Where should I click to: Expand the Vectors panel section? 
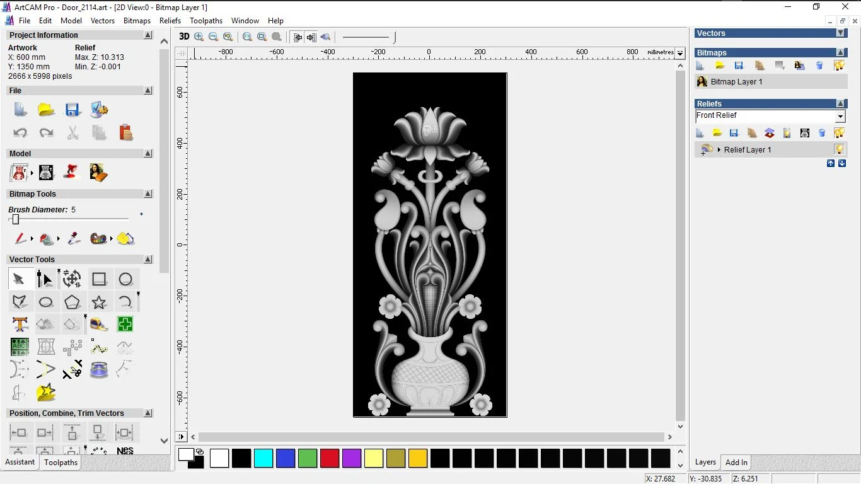[840, 33]
